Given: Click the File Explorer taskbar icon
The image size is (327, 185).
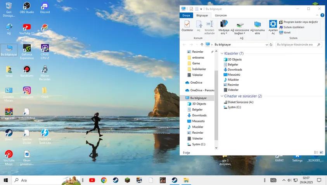Looking at the screenshot, I should tap(186, 180).
